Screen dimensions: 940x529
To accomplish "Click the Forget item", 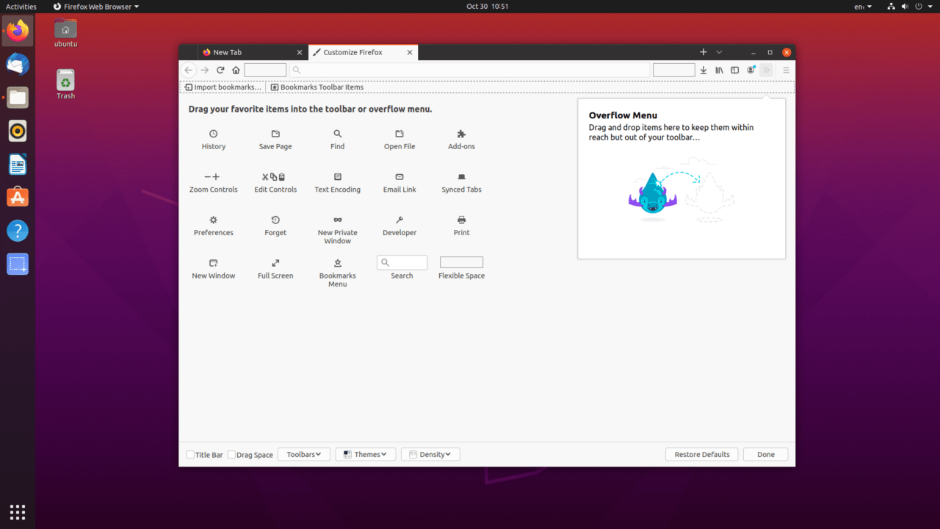I will 275,226.
